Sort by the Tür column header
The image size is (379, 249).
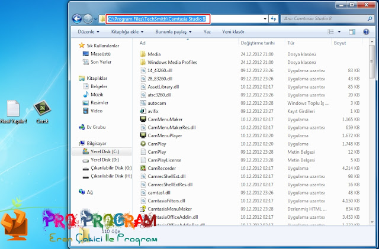[x=291, y=43]
